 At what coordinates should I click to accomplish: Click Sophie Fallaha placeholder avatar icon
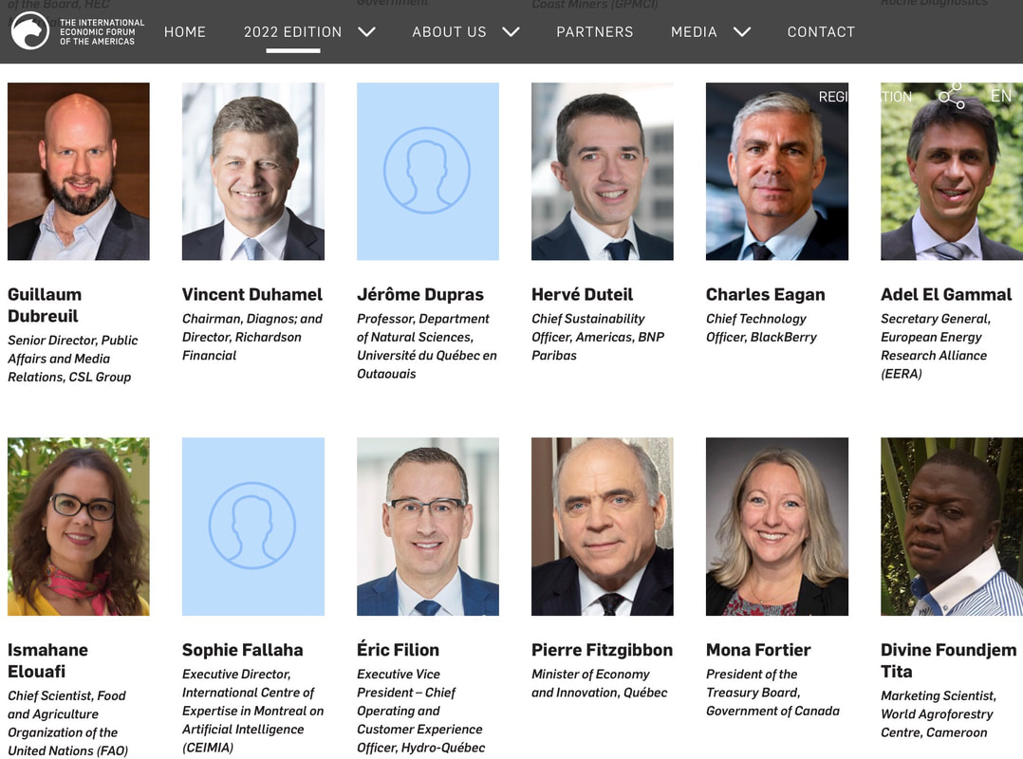point(252,526)
